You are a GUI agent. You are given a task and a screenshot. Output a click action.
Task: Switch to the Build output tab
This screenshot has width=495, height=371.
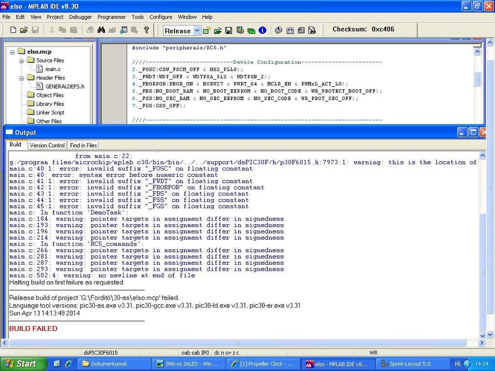pyautogui.click(x=15, y=145)
